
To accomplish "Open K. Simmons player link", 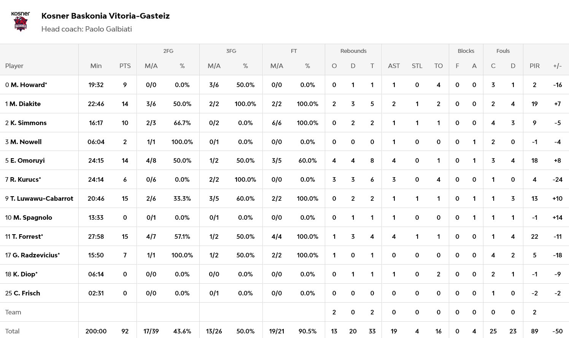I will click(28, 123).
